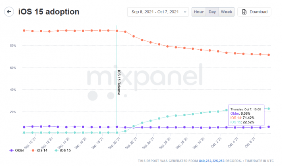Switch to Hour granularity
Screen dimensions: 282x166
tap(199, 12)
